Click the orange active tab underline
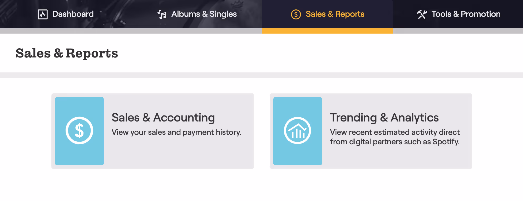The width and height of the screenshot is (523, 201). 327,31
